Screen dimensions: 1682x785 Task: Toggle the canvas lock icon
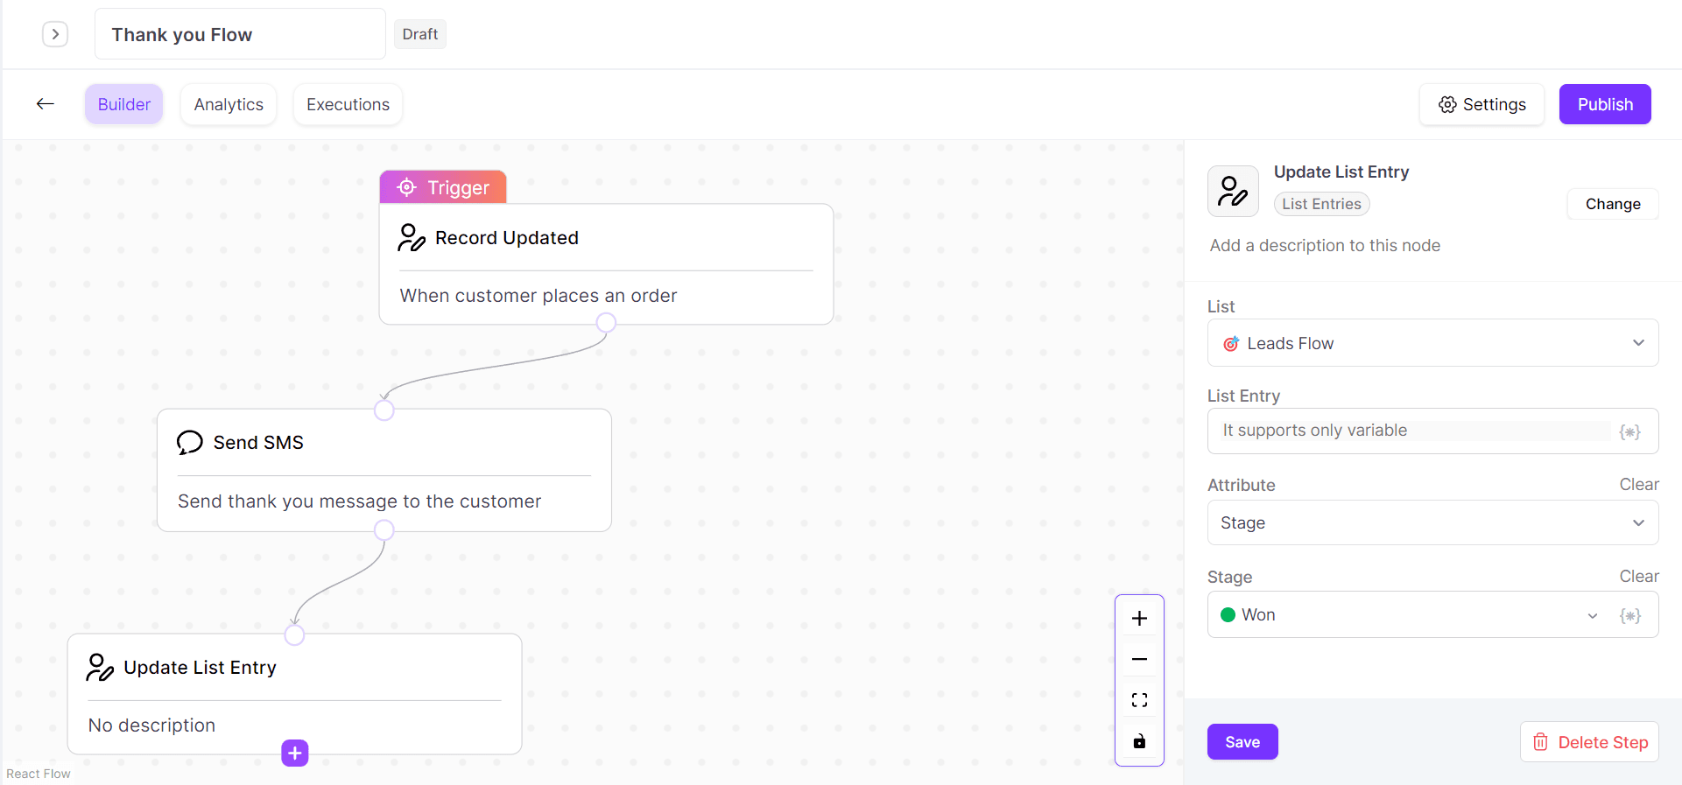pyautogui.click(x=1139, y=741)
